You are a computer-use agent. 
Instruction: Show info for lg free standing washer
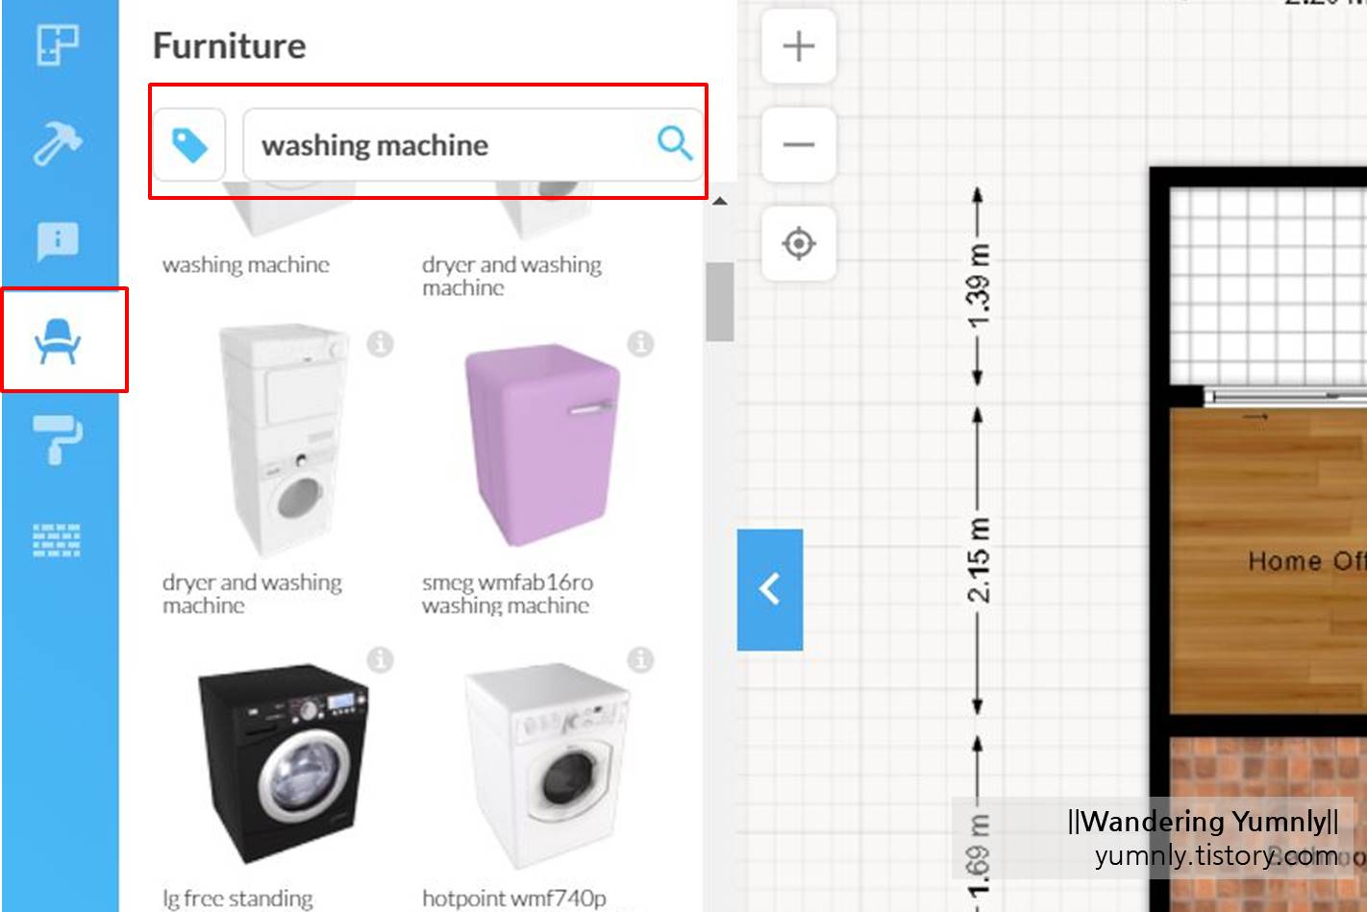[x=381, y=659]
